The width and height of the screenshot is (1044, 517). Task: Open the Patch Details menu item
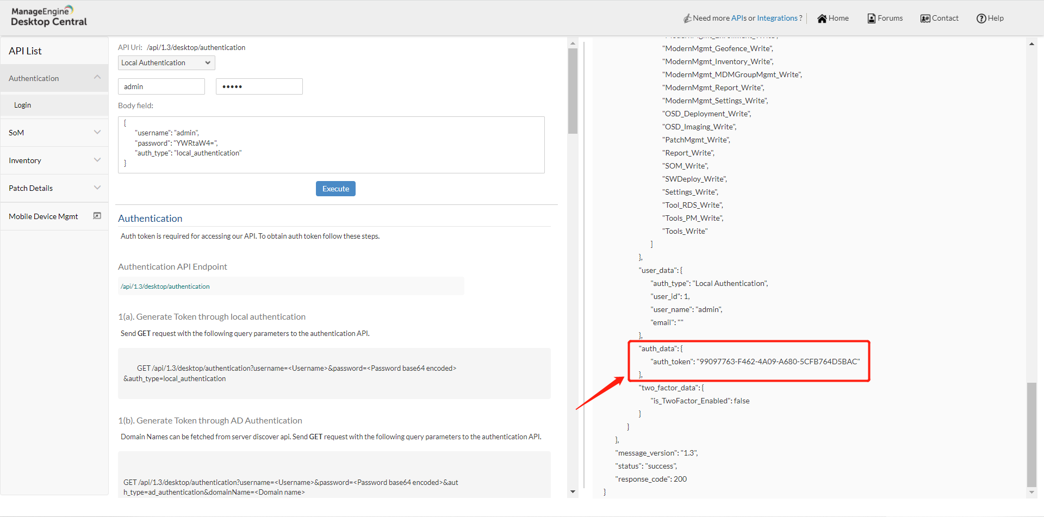[x=54, y=188]
